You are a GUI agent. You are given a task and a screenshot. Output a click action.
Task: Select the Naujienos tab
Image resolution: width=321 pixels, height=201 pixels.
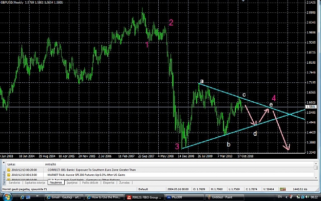tap(56, 182)
